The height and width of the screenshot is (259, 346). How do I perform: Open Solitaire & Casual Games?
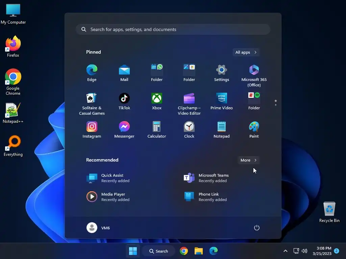[x=92, y=104]
